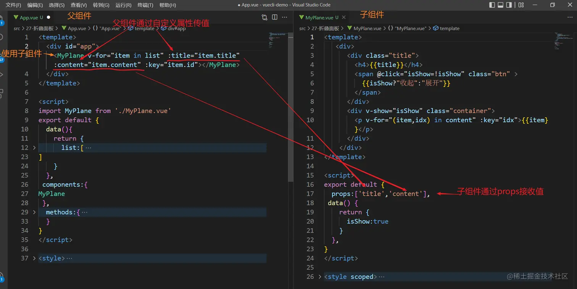The image size is (577, 289).
Task: Click the App.vue editor minimap
Action: (278, 40)
